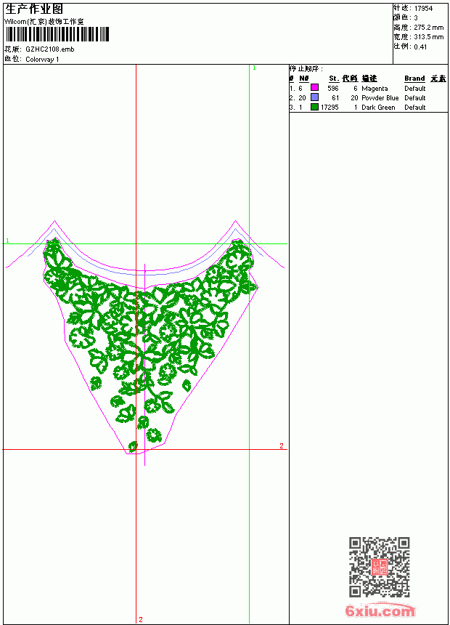Click the GZHC2108.emb file name
Image resolution: width=450 pixels, height=625 pixels.
[x=50, y=49]
